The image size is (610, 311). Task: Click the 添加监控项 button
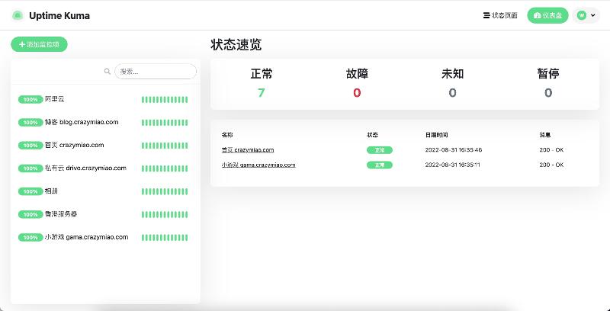click(39, 45)
